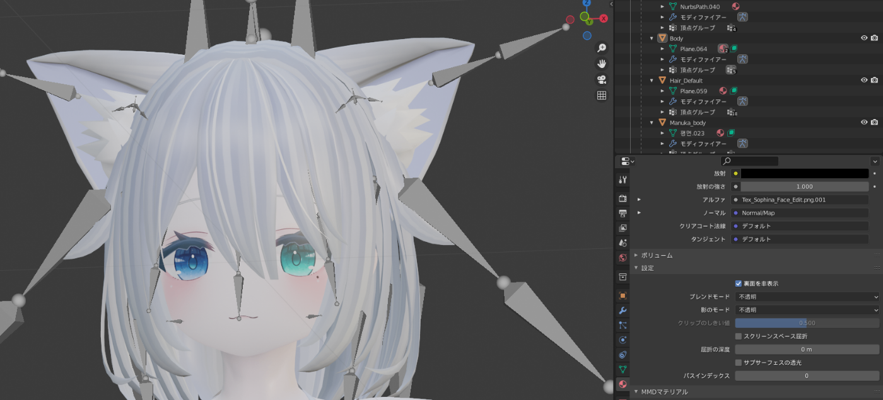Click the パスインデックス value field
Viewport: 883px width, 400px height.
coord(807,376)
